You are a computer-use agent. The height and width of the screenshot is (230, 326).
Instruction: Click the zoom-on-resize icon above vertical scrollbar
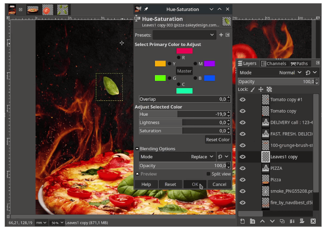(318, 18)
